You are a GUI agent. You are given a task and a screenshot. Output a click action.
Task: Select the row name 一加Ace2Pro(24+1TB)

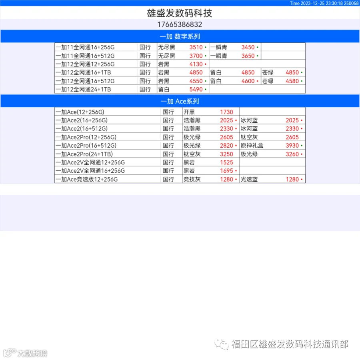click(x=84, y=154)
